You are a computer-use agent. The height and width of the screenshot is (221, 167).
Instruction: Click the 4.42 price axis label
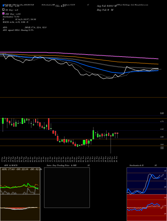coord(162,129)
